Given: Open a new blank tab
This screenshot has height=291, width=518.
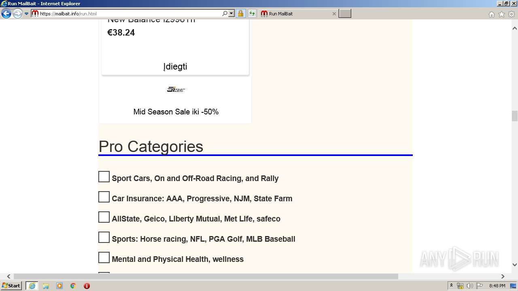Looking at the screenshot, I should pos(345,14).
